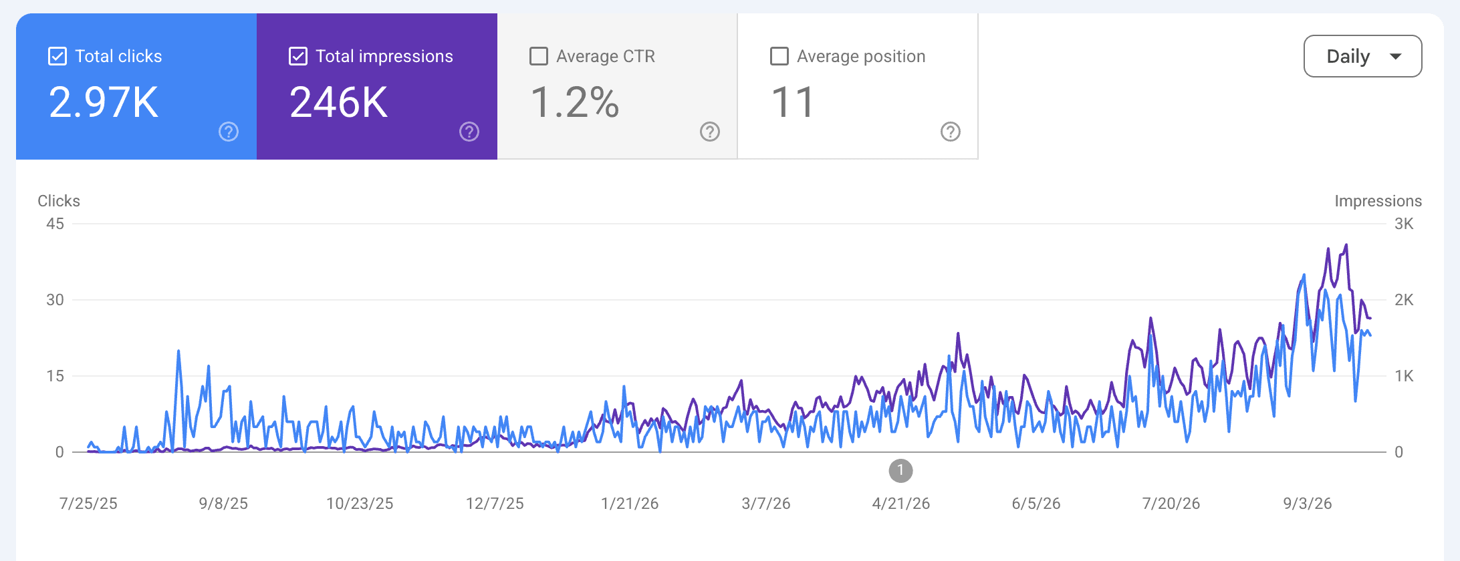The image size is (1460, 561).
Task: Click the 1K impressions axis label
Action: point(1404,376)
